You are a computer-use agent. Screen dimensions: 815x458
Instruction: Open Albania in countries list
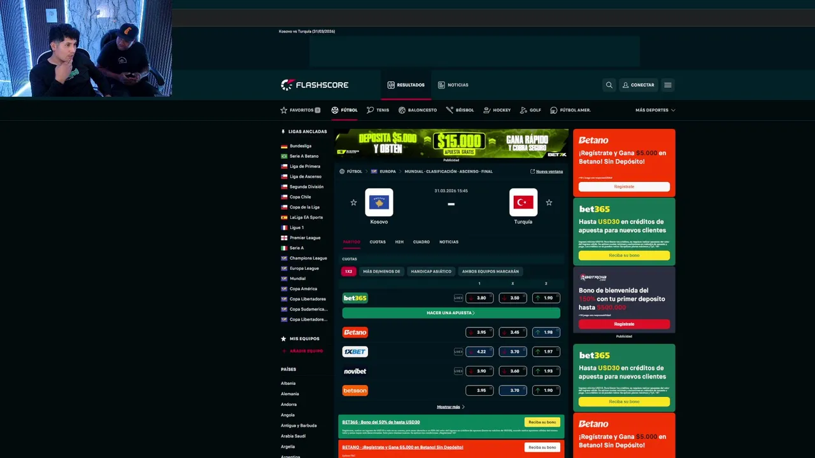[x=288, y=384]
